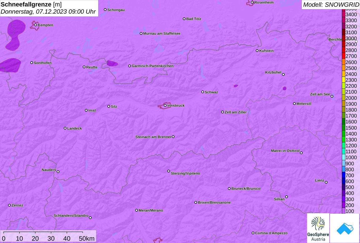Screen dimensions: 360x243
Task: Click the Sterzing/Vipiteno marker dot
Action: (x=169, y=171)
